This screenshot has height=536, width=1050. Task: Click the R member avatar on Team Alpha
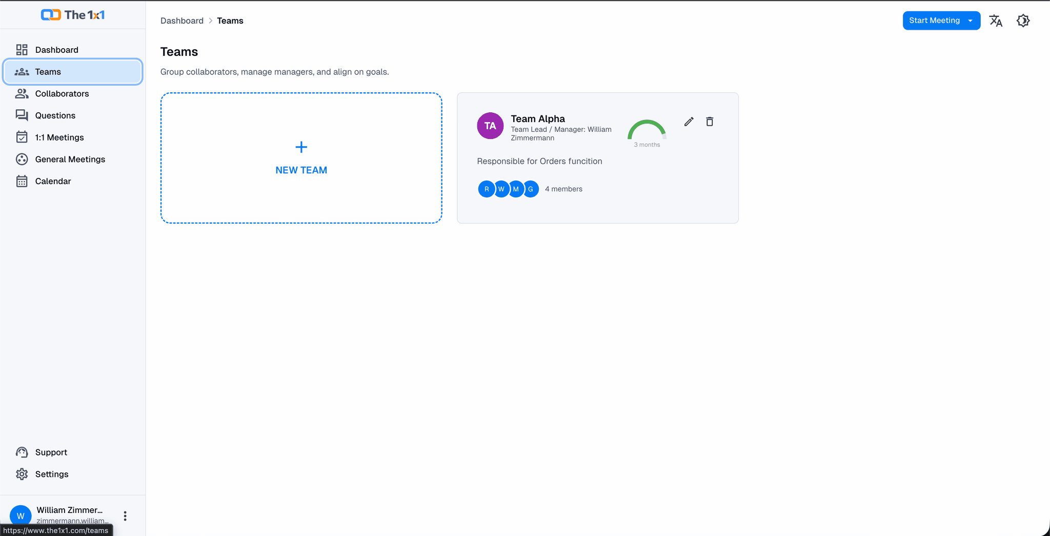(x=486, y=189)
